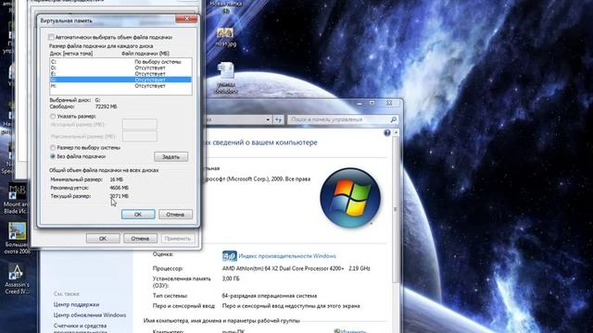The image size is (593, 333).
Task: Choose 'Размер по выбору системы' option
Action: pyautogui.click(x=53, y=148)
